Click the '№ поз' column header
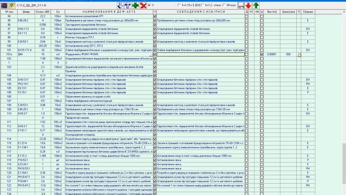Image resolution: width=346 pixels, height=195 pixels. [x=9, y=12]
